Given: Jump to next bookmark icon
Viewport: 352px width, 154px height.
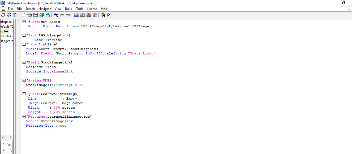Looking at the screenshot, I should pyautogui.click(x=89, y=15).
